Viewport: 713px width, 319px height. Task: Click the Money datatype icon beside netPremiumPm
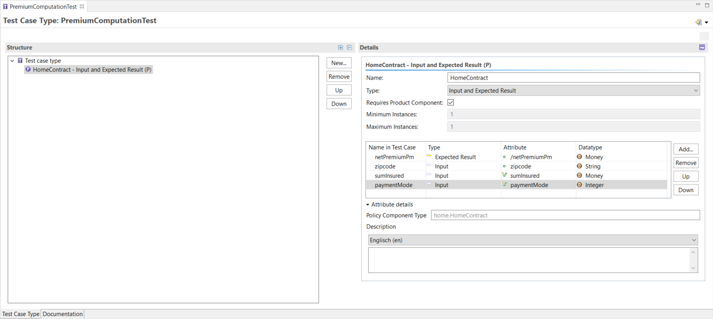[579, 156]
